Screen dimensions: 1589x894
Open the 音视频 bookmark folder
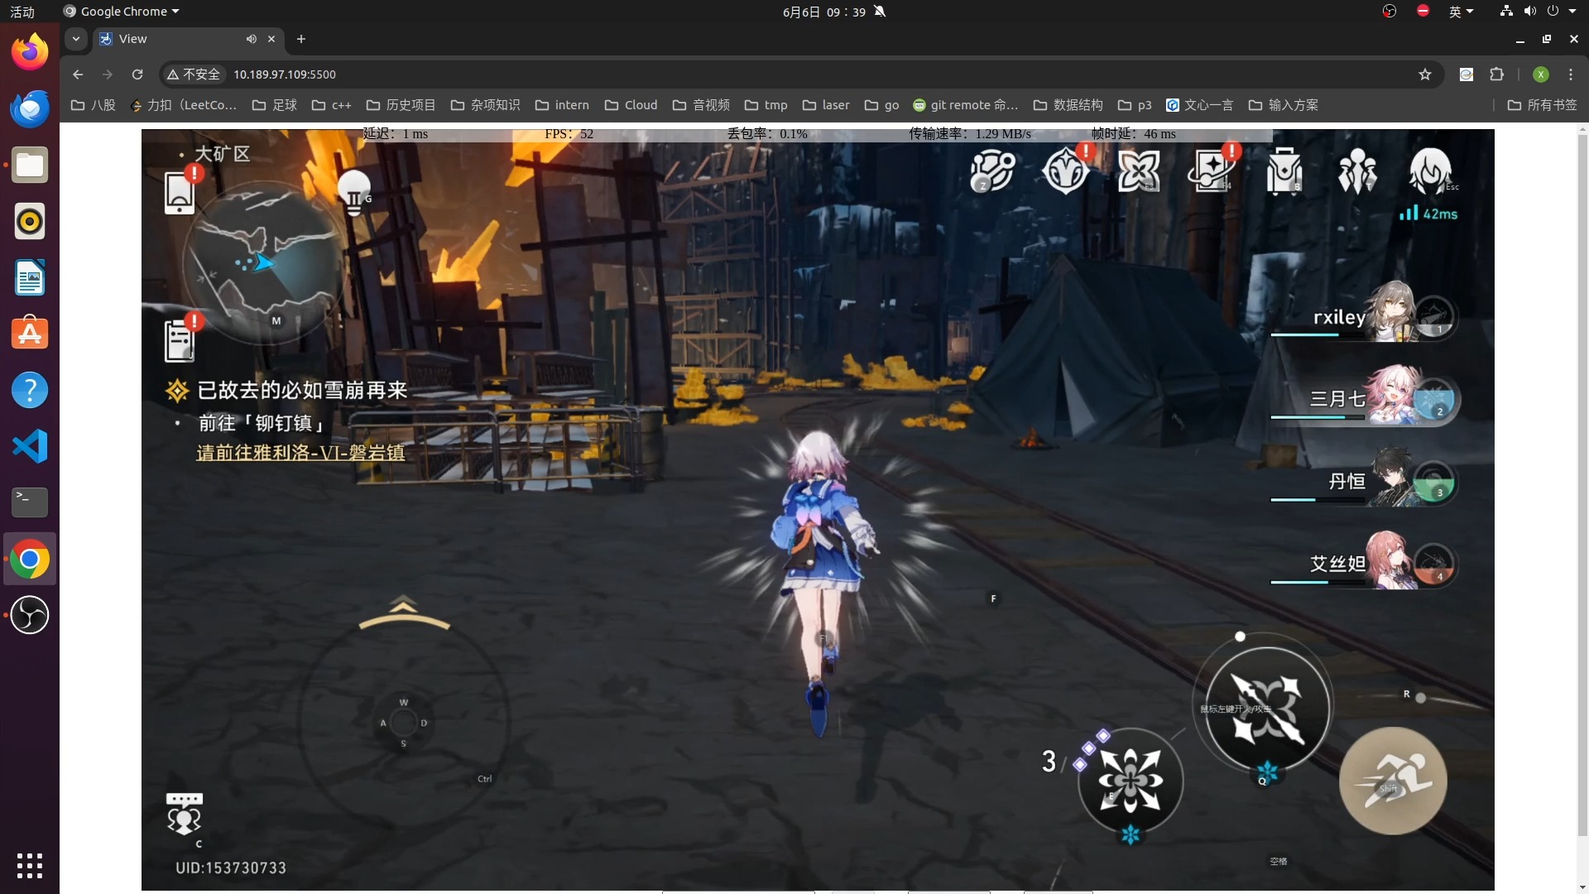(x=701, y=105)
